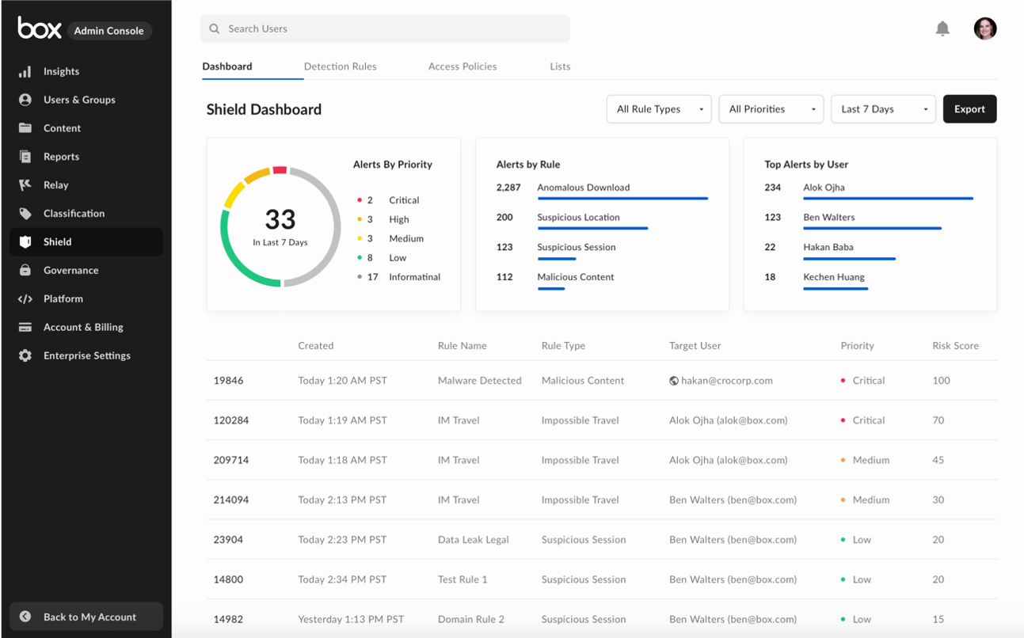Click Ben Walters in Top Alerts
The width and height of the screenshot is (1024, 638).
829,217
